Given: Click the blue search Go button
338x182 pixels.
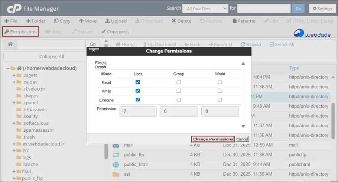Looking at the screenshot, I should tap(298, 9).
